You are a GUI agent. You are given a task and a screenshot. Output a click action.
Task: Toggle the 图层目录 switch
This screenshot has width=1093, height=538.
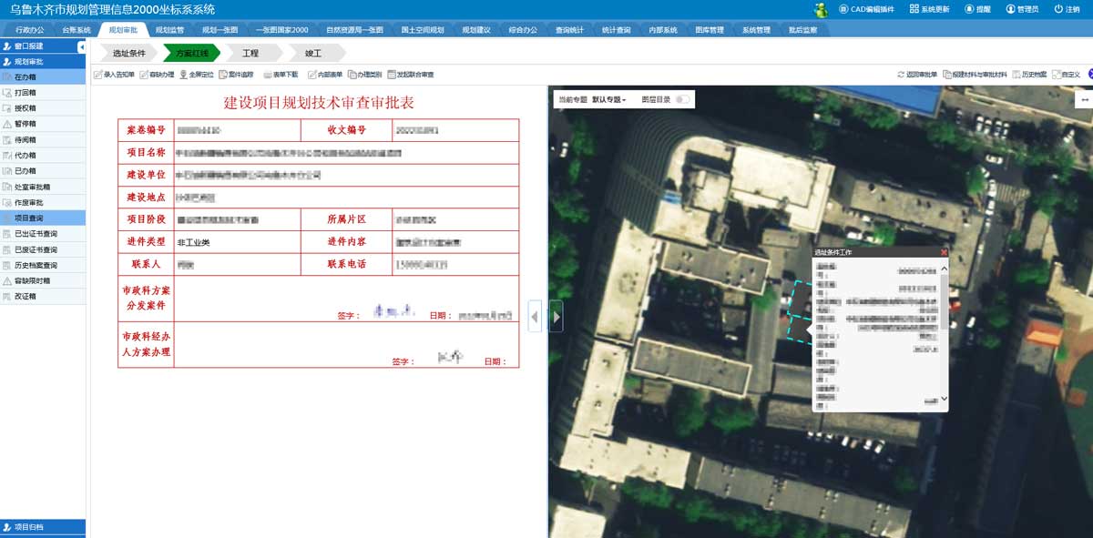[x=681, y=98]
